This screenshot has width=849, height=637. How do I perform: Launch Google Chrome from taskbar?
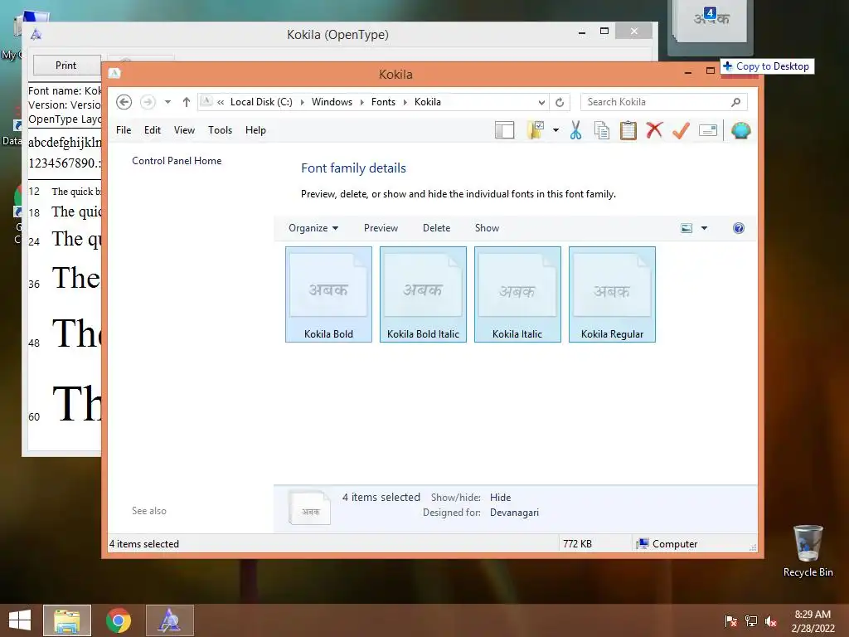point(118,620)
